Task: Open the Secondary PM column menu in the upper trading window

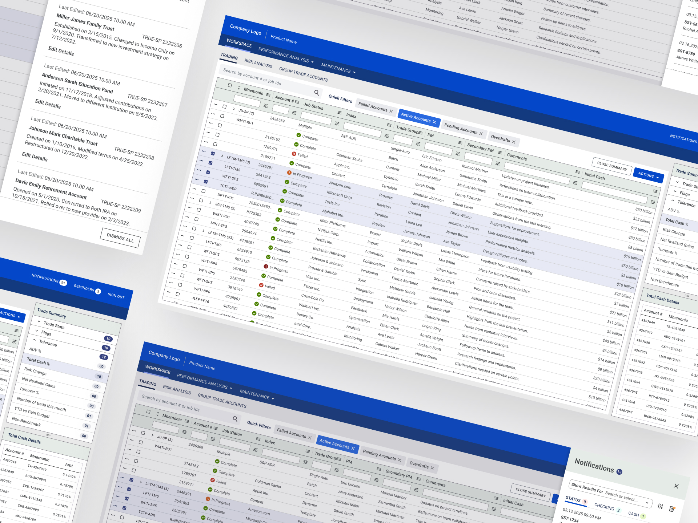Action: pos(500,153)
